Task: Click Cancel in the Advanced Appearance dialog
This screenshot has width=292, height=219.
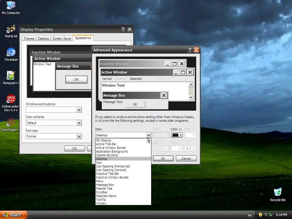Action: pos(186,159)
